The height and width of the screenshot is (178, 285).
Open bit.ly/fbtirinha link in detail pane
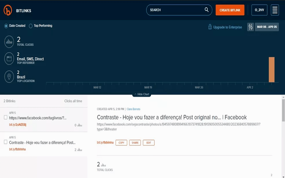105,142
